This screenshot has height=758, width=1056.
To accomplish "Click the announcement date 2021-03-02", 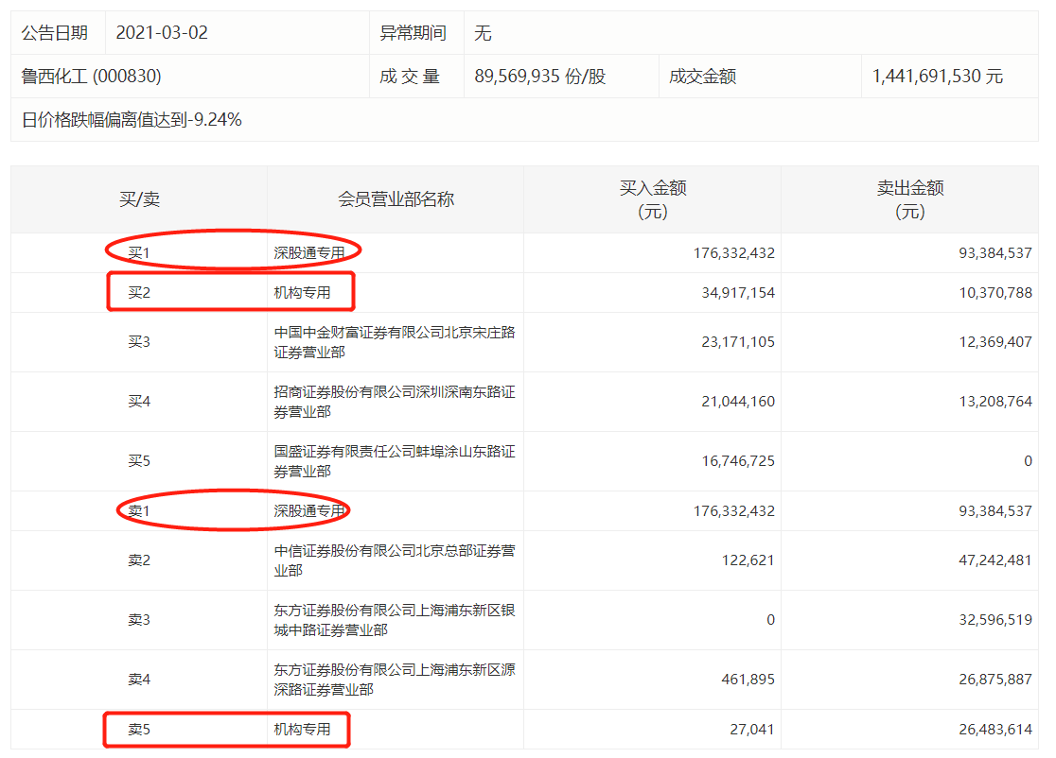I will (162, 33).
